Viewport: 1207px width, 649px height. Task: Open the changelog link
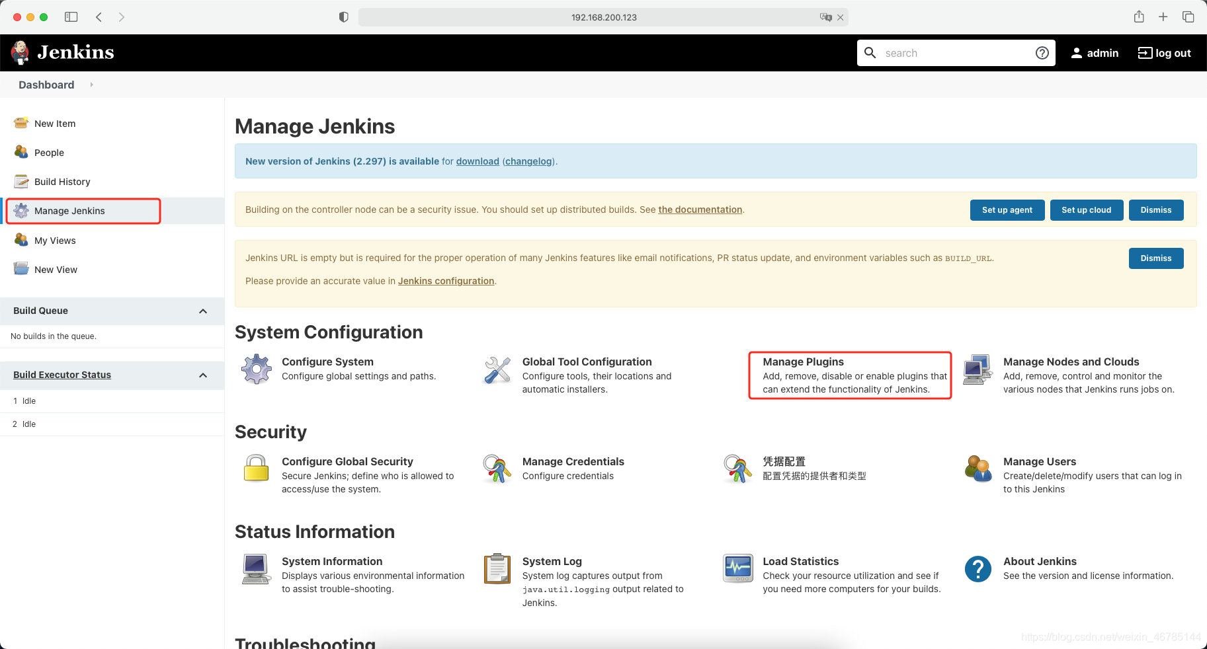pyautogui.click(x=528, y=161)
